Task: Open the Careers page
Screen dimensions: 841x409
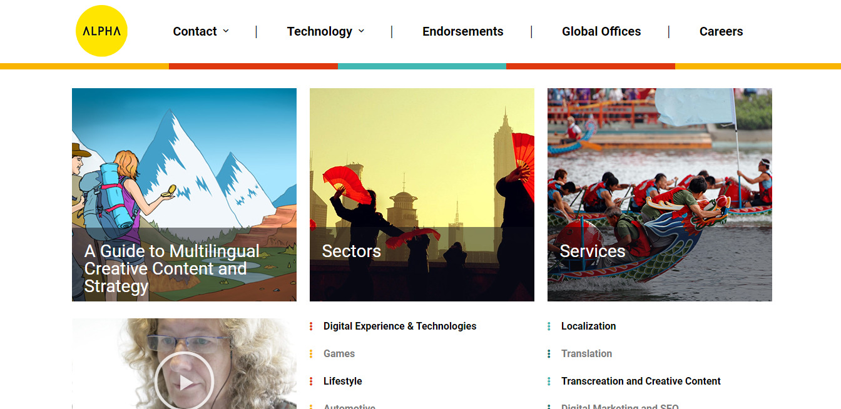Action: [x=721, y=31]
